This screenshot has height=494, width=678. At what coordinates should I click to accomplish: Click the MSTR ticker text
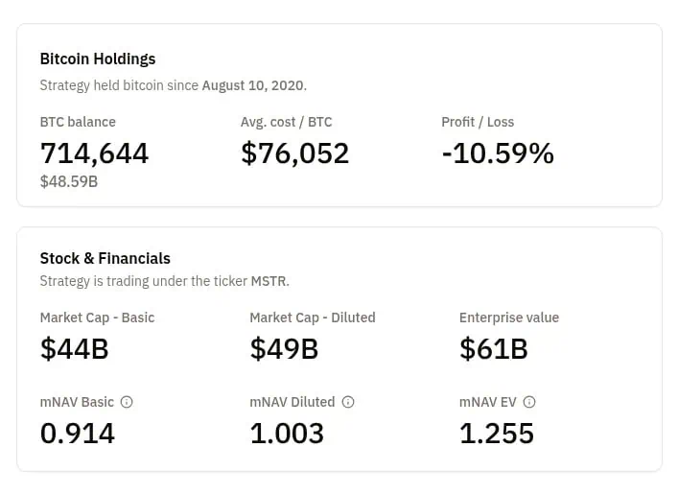[x=268, y=282]
